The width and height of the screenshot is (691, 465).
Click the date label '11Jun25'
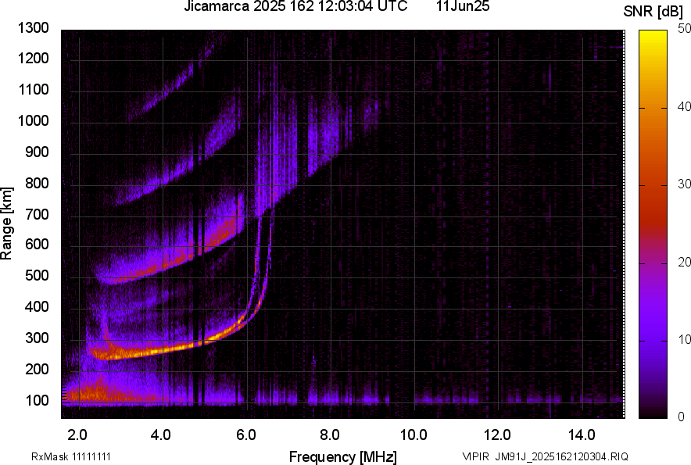tap(463, 6)
